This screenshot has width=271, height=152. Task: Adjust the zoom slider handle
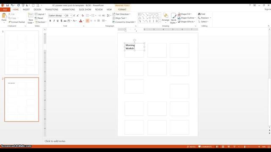click(245, 147)
